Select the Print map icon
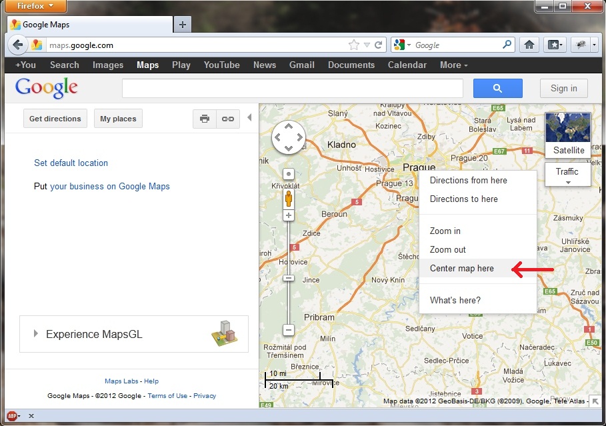 [x=205, y=118]
